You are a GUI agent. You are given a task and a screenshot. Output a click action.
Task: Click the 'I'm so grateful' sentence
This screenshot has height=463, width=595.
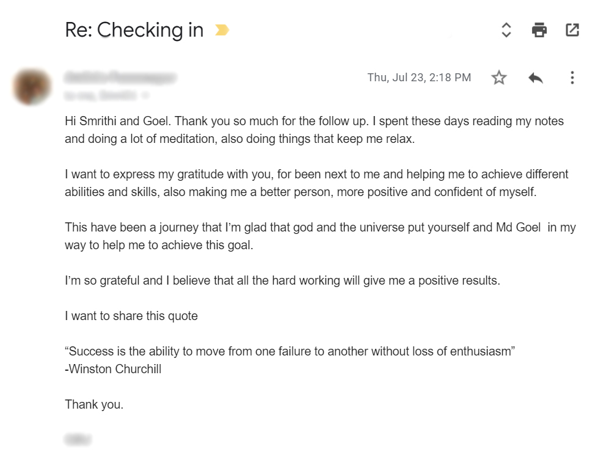(282, 280)
